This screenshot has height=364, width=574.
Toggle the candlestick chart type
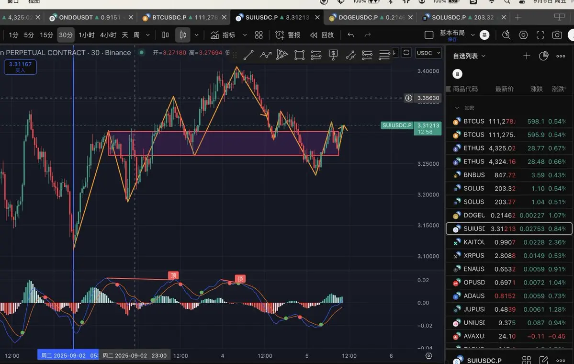[x=183, y=35]
